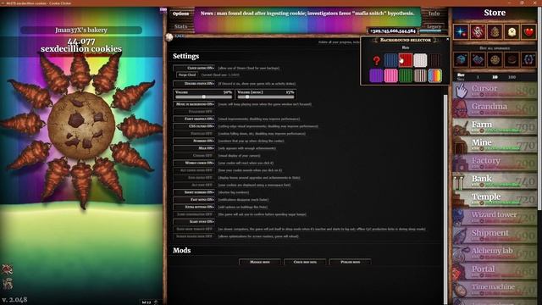
Task: Buy a Time machine building
Action: [x=495, y=290]
